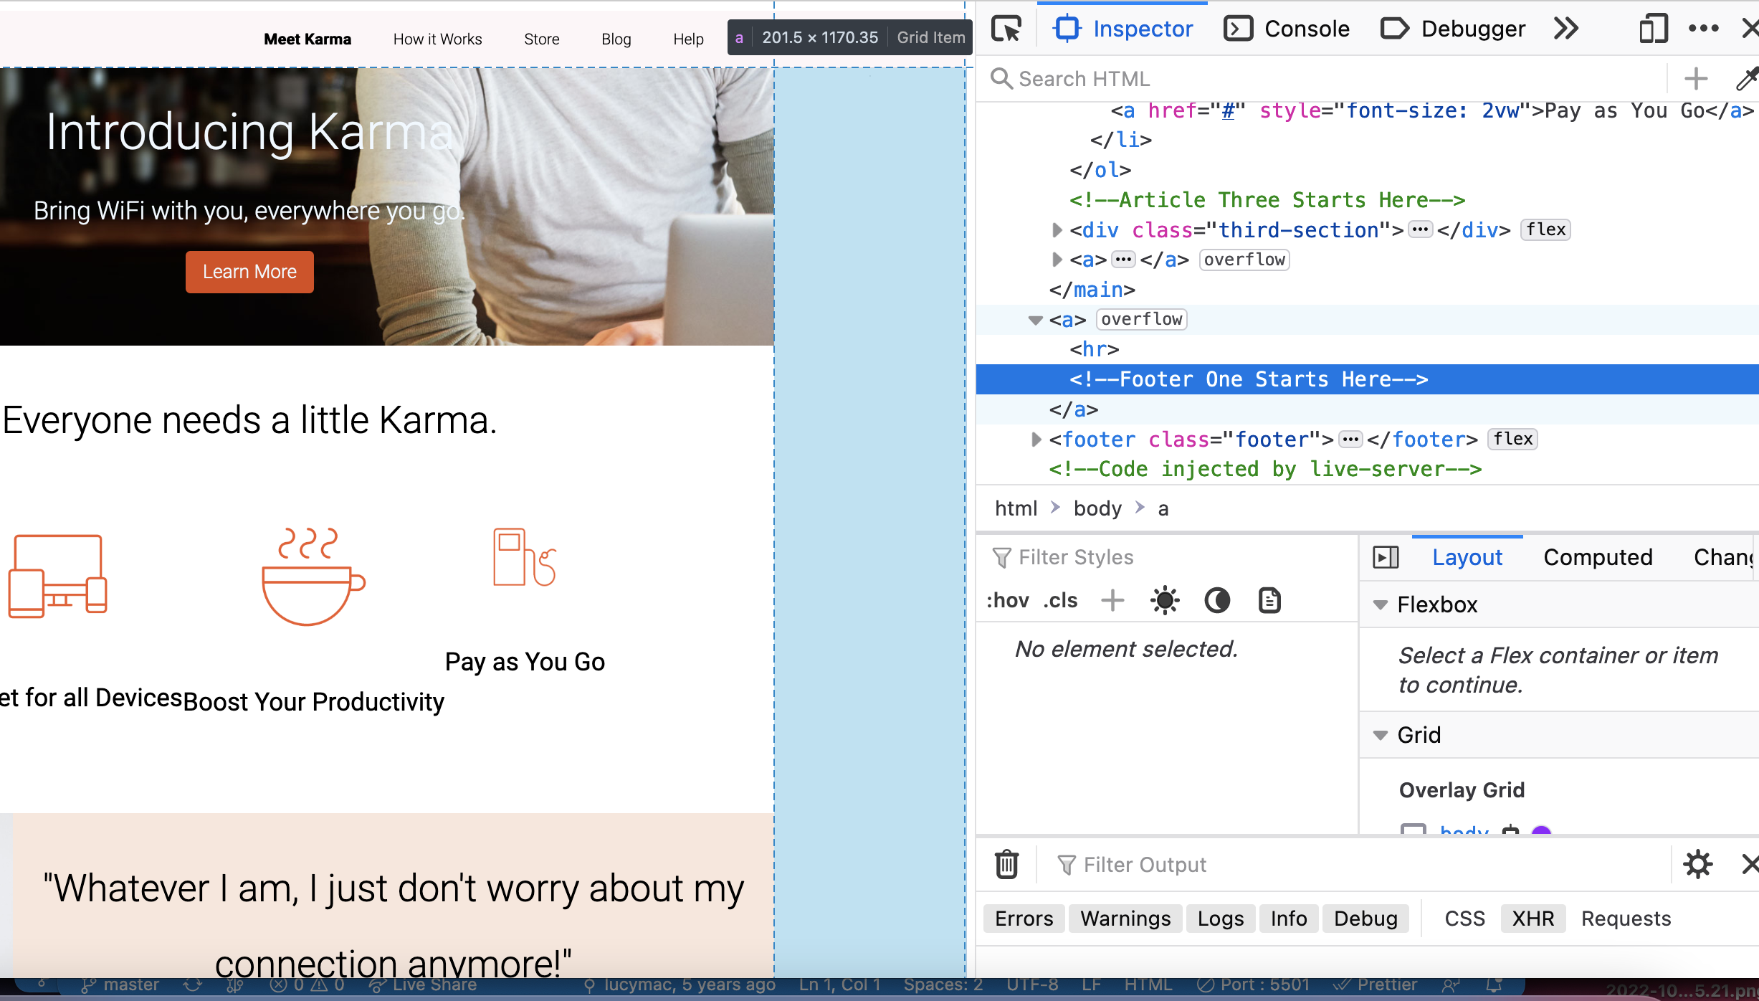Toggle the Info console filter
Image resolution: width=1759 pixels, height=1001 pixels.
[1288, 919]
